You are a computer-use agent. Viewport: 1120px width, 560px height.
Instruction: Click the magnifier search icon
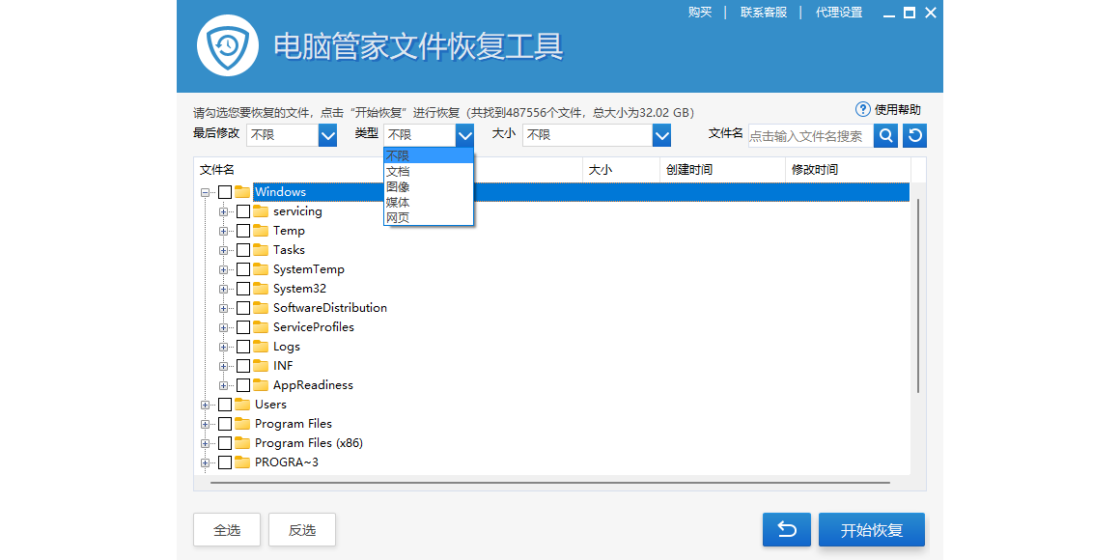tap(885, 136)
